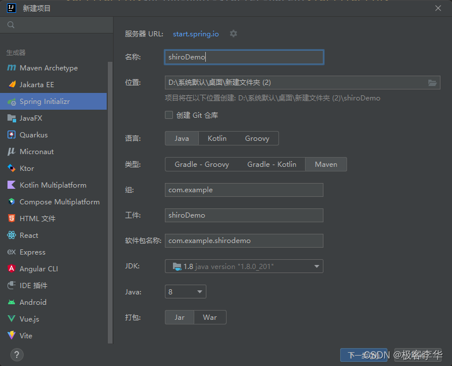Viewport: 452px width, 366px height.
Task: Browse location with folder icon
Action: coord(432,83)
